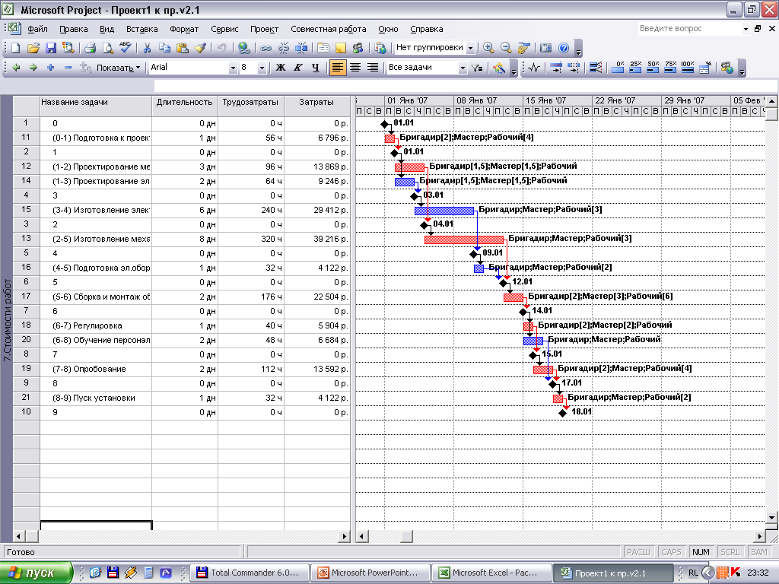
Task: Paste using the clipboard icon
Action: [183, 48]
